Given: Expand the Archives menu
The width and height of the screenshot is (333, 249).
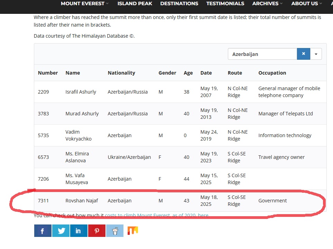Looking at the screenshot, I should (267, 3).
